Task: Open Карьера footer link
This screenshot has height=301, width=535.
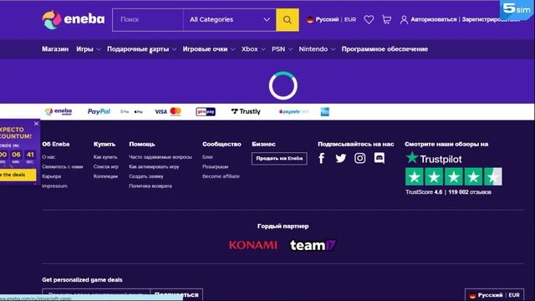Action: pos(52,176)
